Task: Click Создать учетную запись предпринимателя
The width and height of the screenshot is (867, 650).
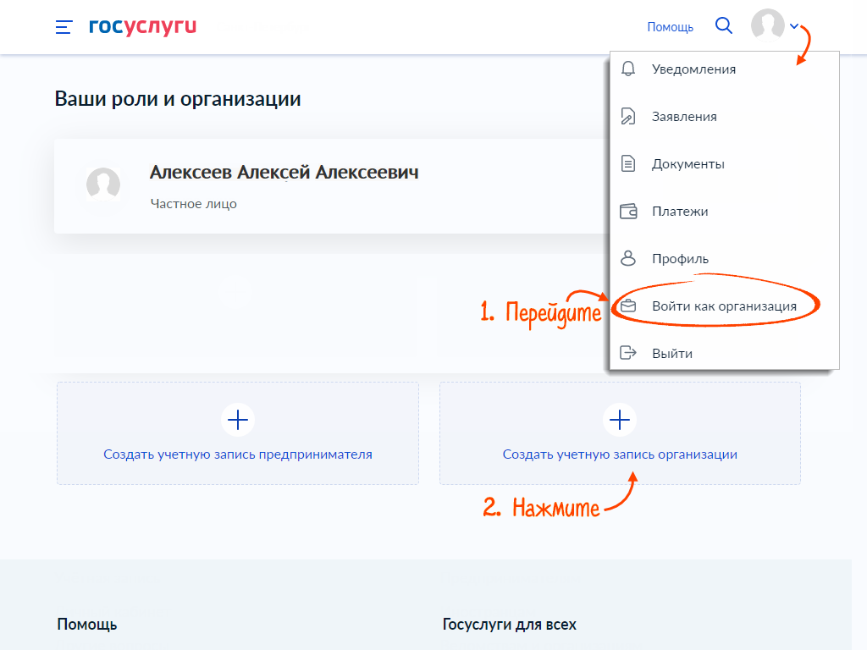Action: [238, 433]
